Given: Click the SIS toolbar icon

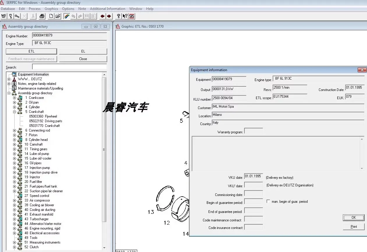Looking at the screenshot, I should click(x=132, y=16).
